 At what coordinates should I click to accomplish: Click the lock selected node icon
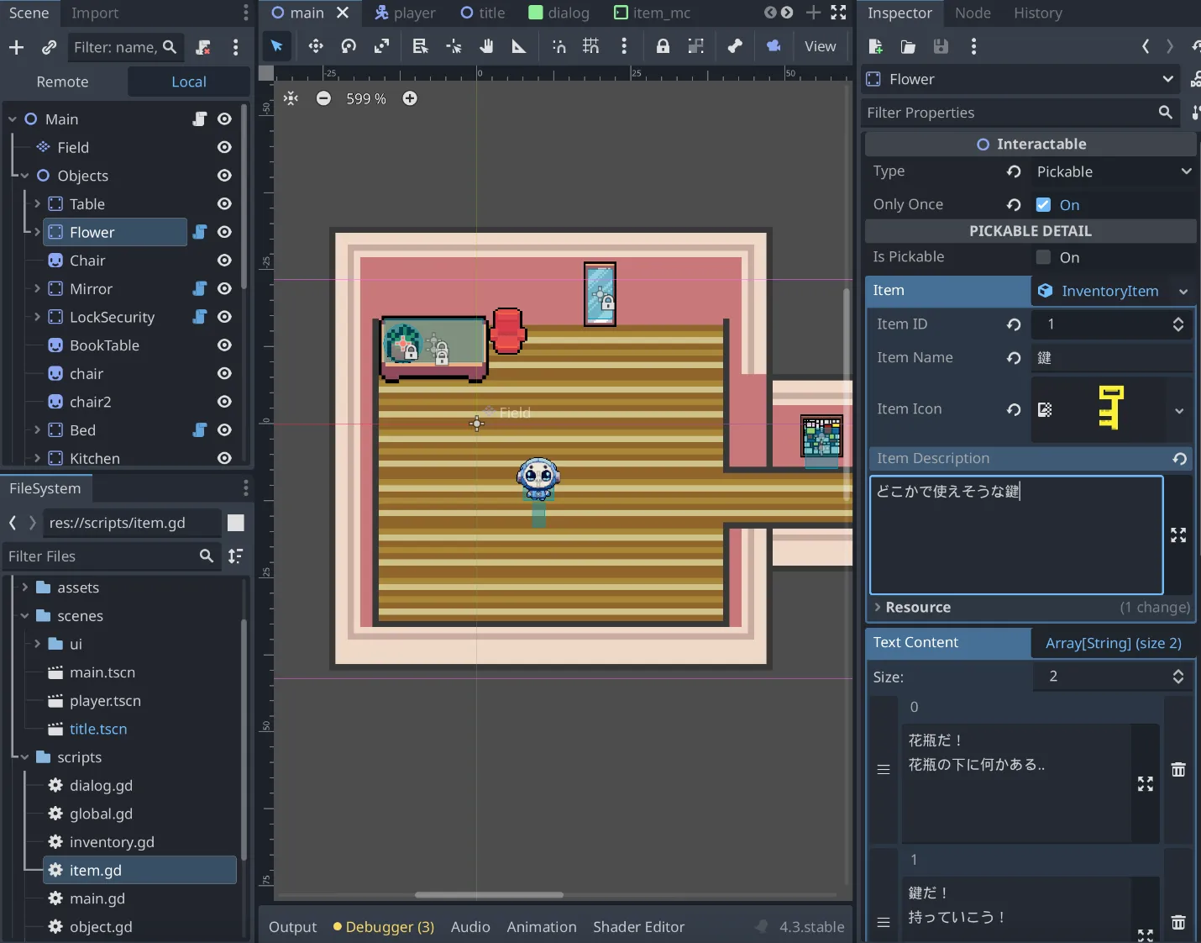click(x=663, y=46)
